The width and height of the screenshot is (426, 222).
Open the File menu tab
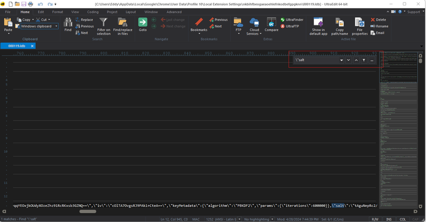[8, 12]
